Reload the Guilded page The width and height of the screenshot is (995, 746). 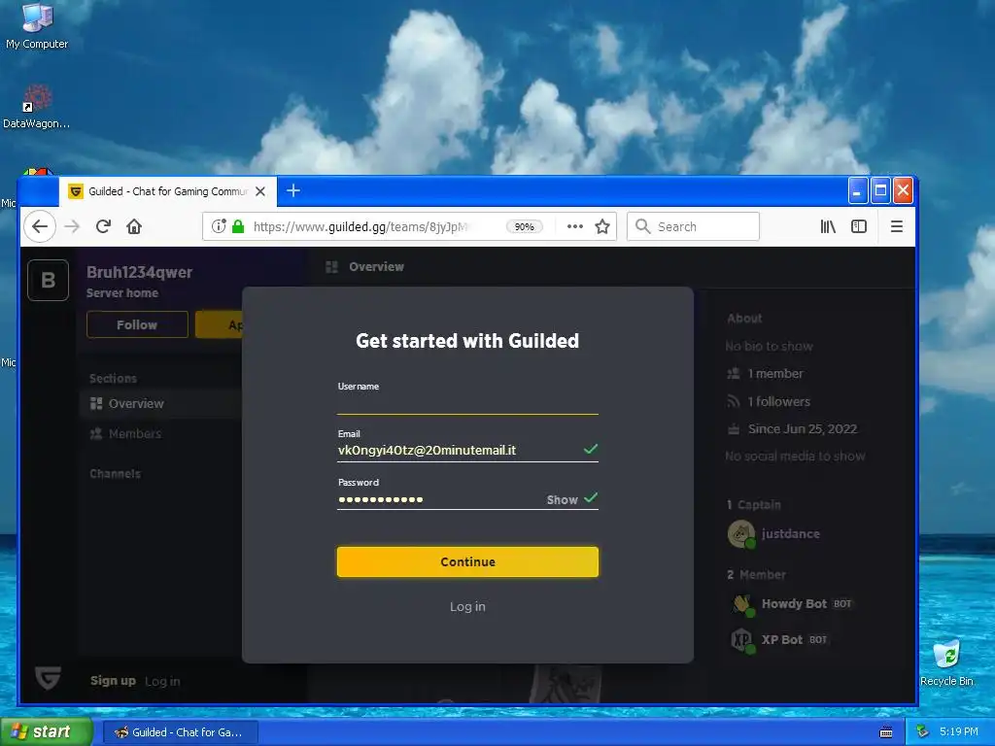pos(103,226)
